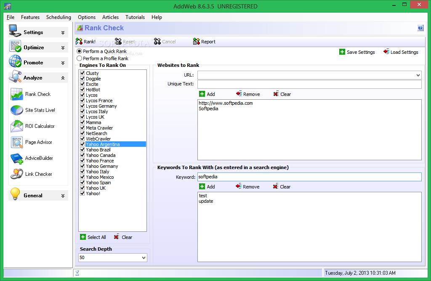Open the Tutorials menu
The image size is (431, 281).
(135, 17)
